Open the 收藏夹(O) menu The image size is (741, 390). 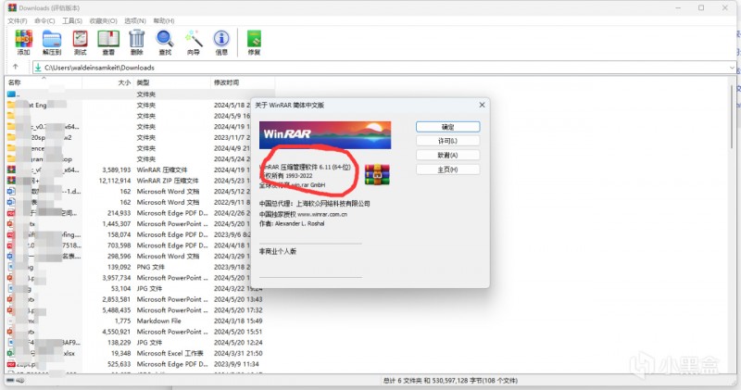point(103,20)
